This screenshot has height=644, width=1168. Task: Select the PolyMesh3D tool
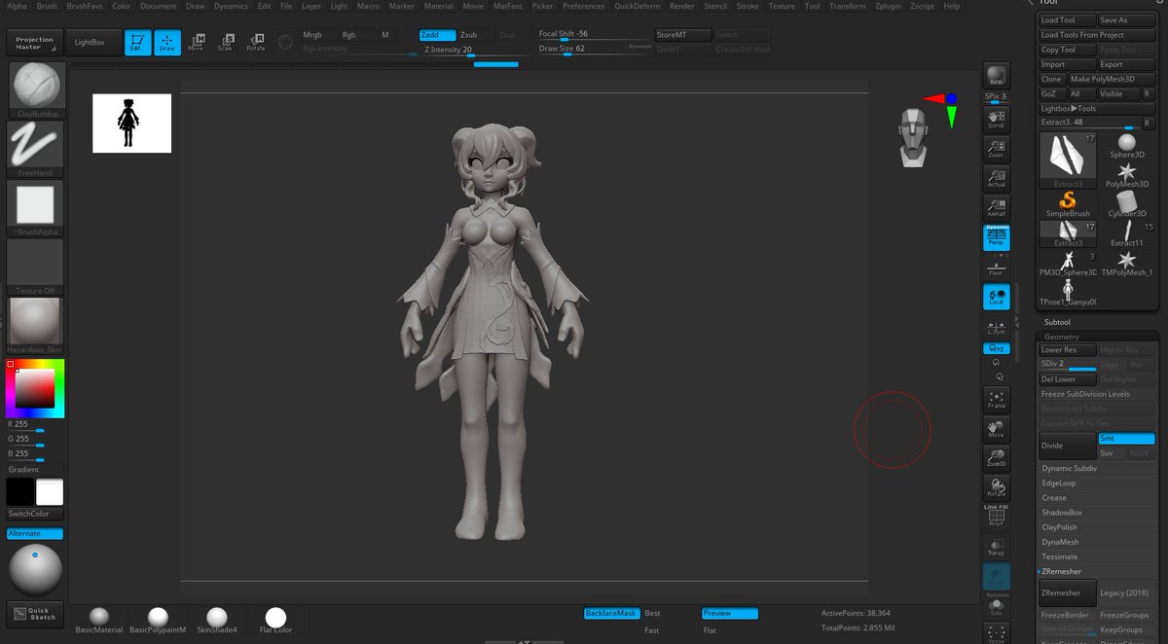tap(1127, 175)
